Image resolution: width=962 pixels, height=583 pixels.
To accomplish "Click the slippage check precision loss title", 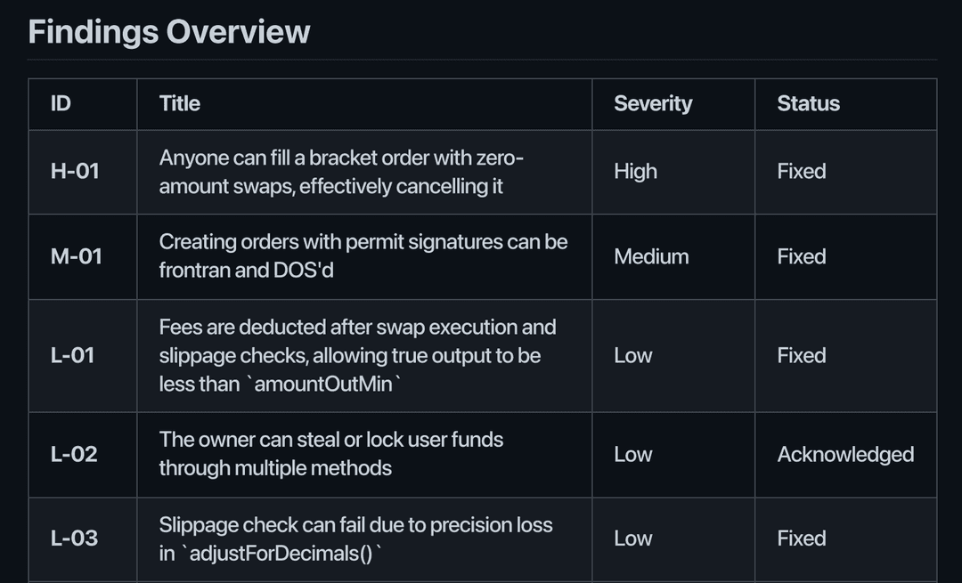I will pos(355,538).
